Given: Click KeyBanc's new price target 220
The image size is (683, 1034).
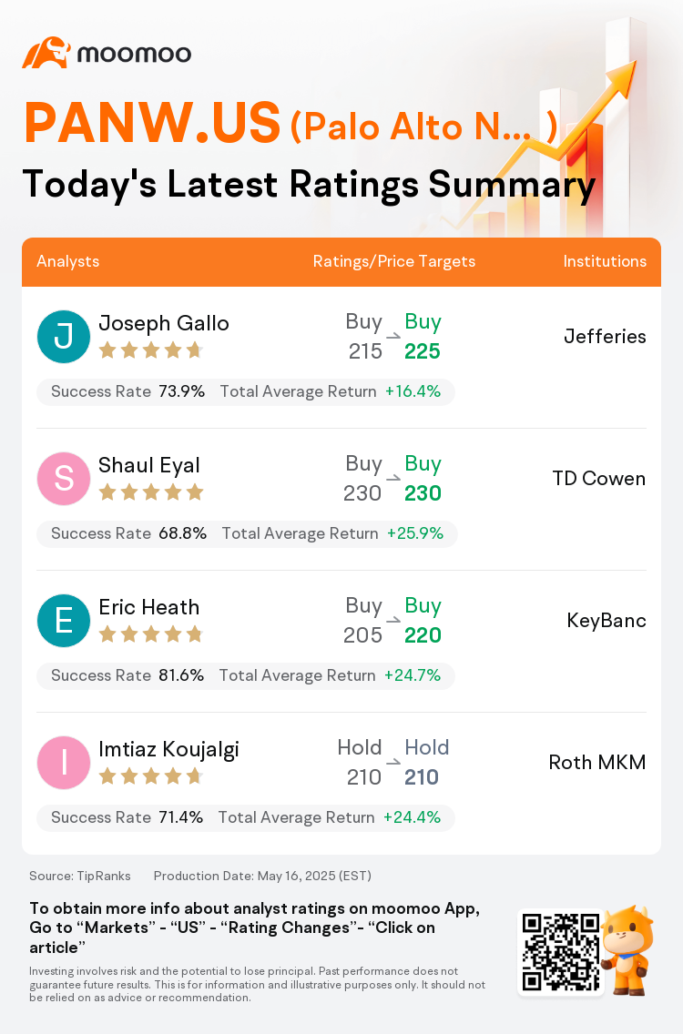Looking at the screenshot, I should 423,635.
